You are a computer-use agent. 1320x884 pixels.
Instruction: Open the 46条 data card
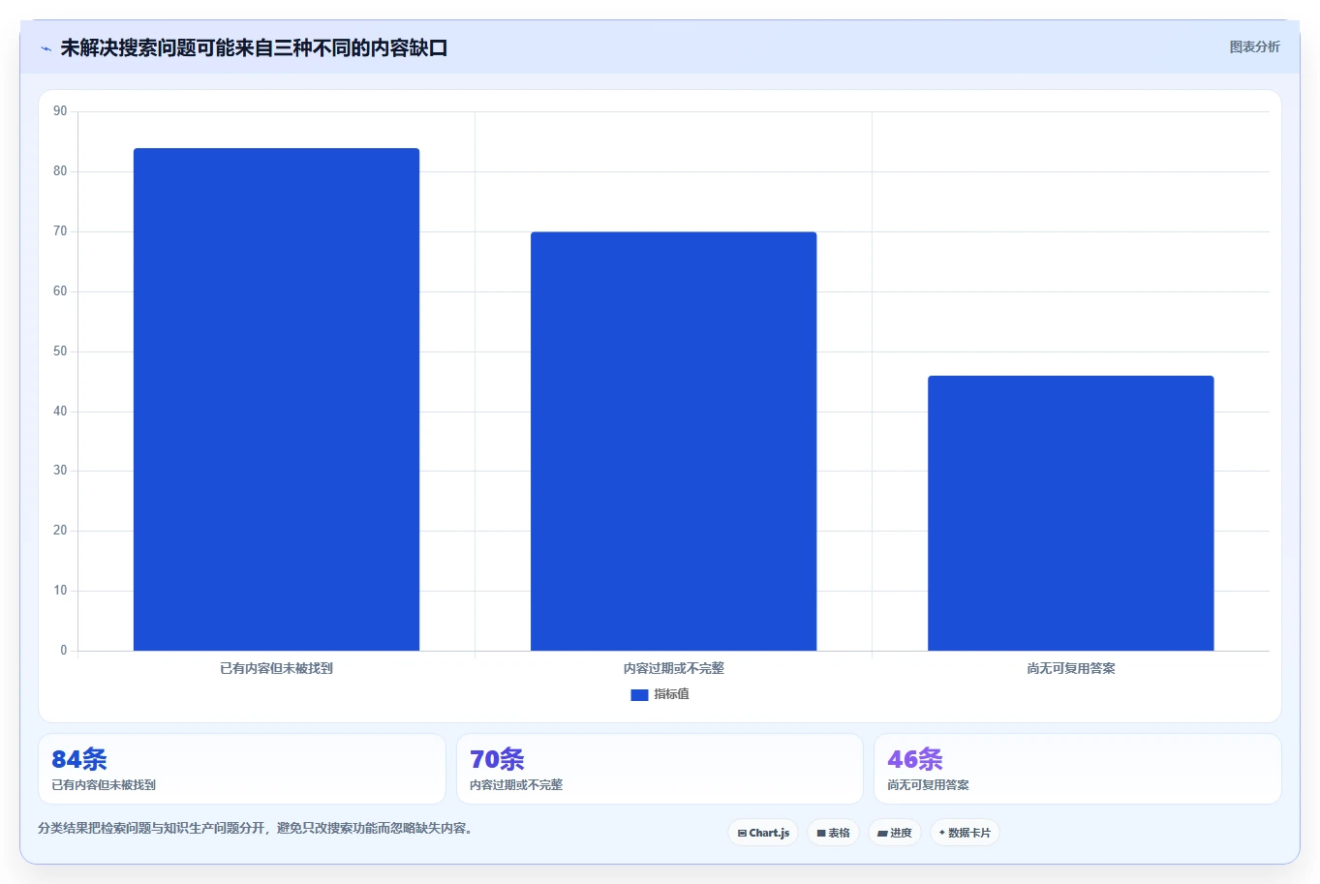click(x=1077, y=769)
